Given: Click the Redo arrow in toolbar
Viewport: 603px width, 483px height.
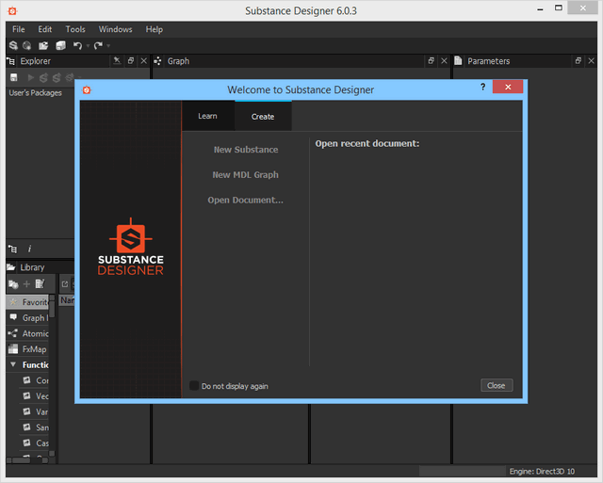Looking at the screenshot, I should 97,45.
